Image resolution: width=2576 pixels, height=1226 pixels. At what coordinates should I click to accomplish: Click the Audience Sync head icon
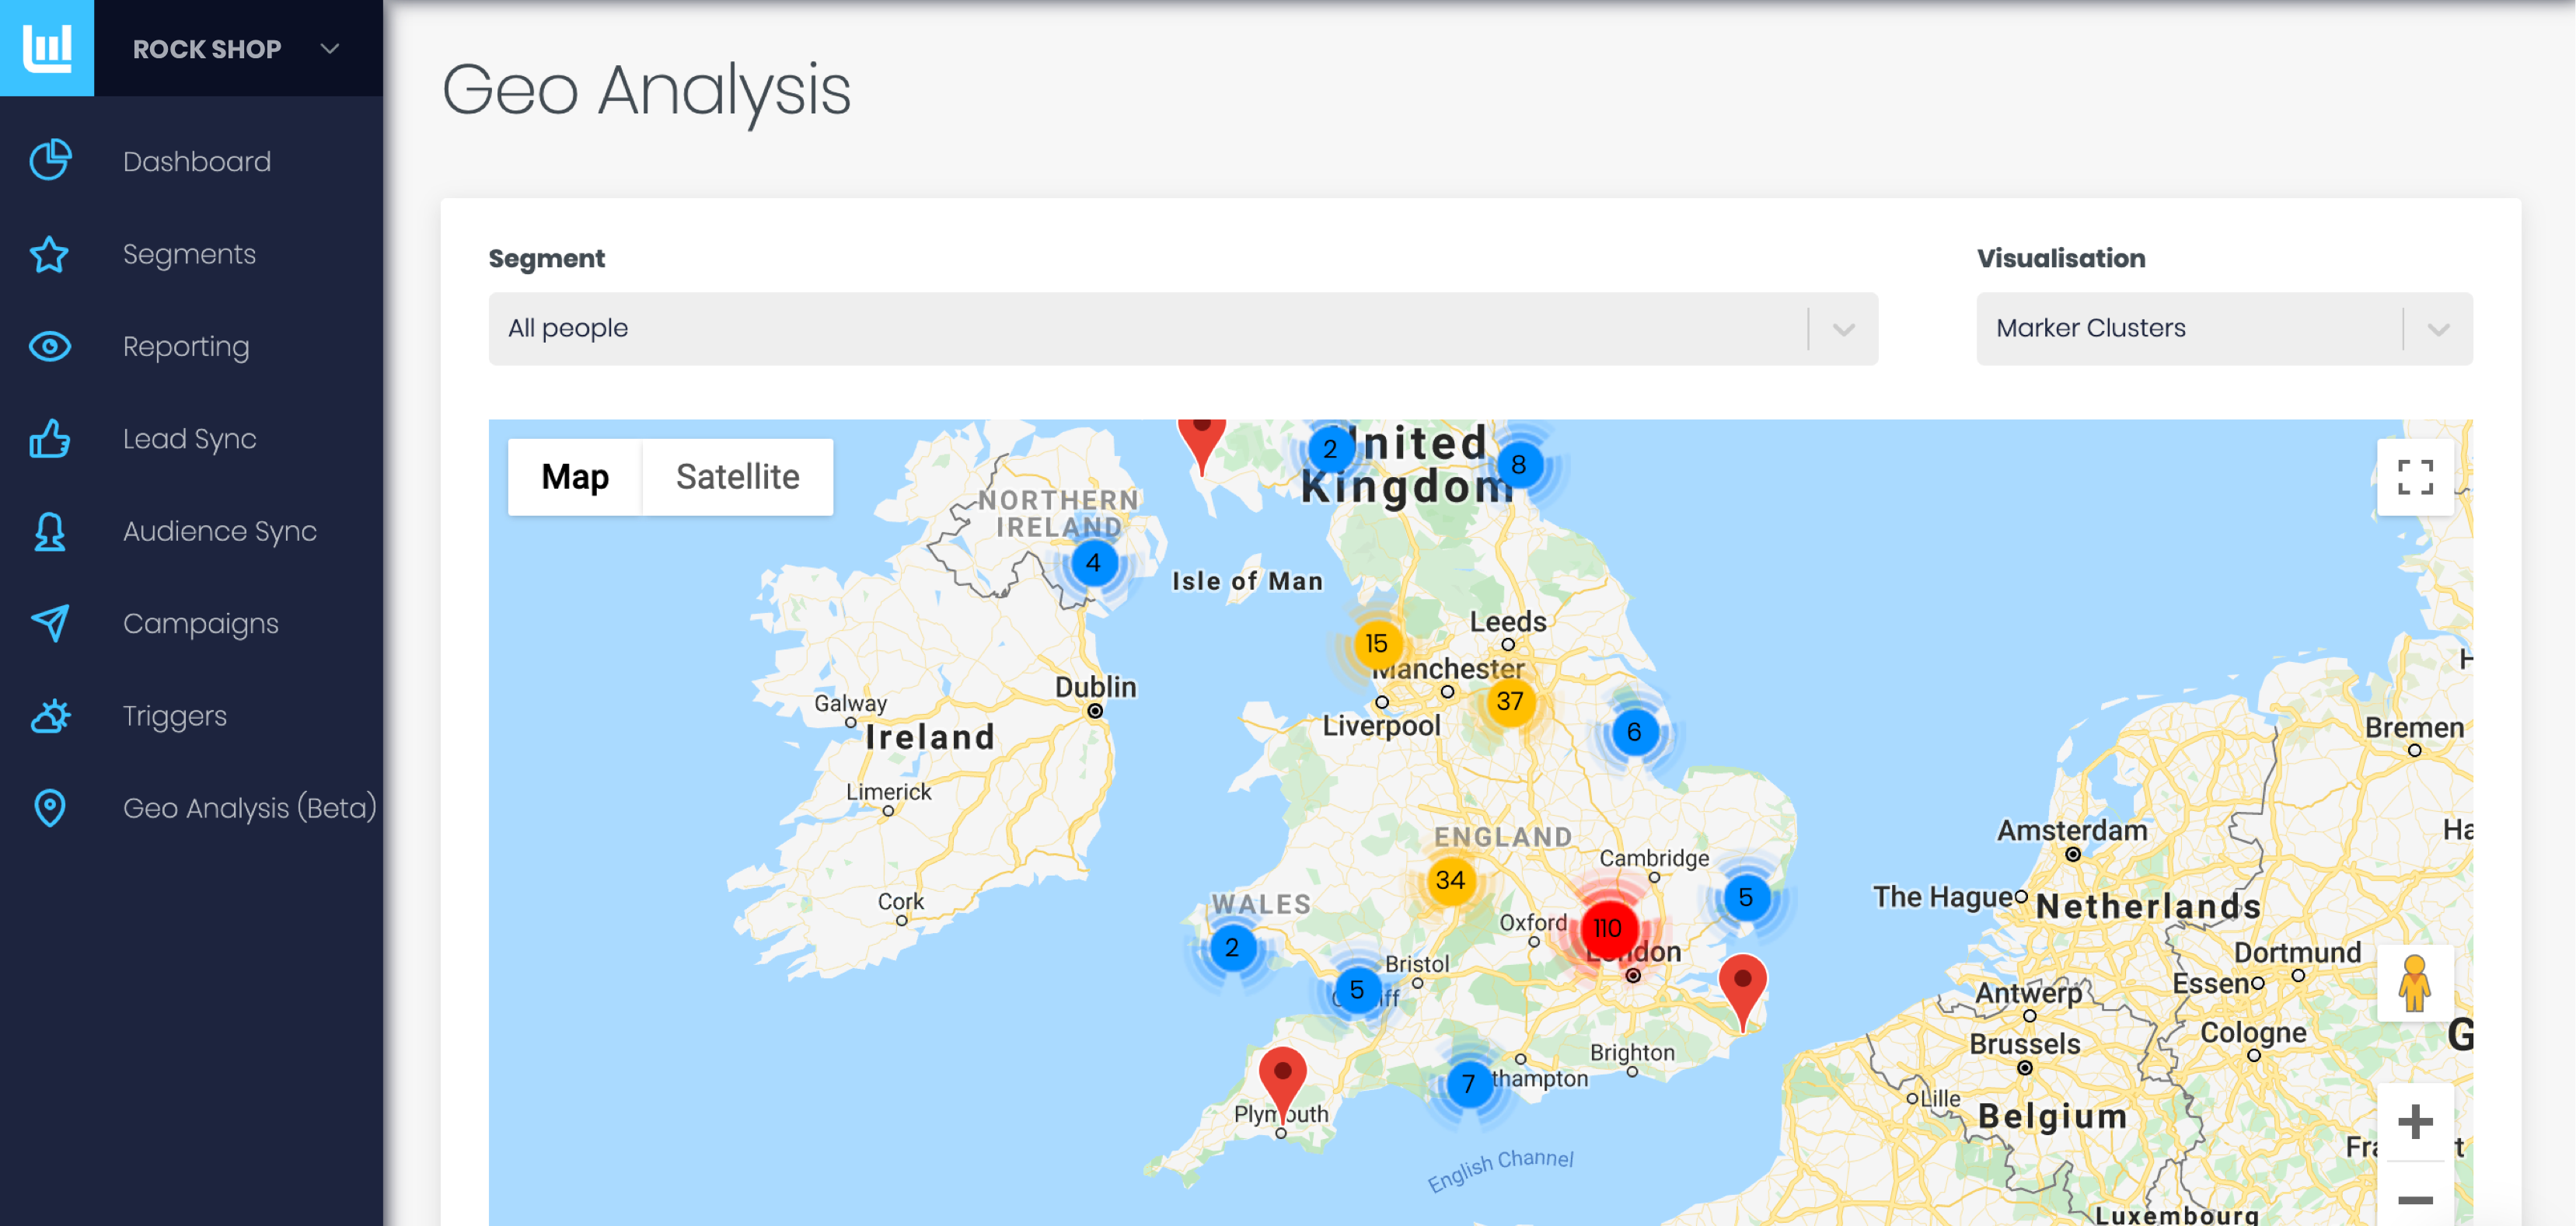50,531
